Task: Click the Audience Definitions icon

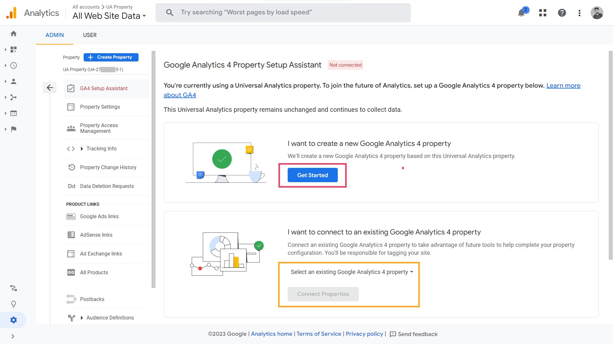Action: pyautogui.click(x=72, y=318)
